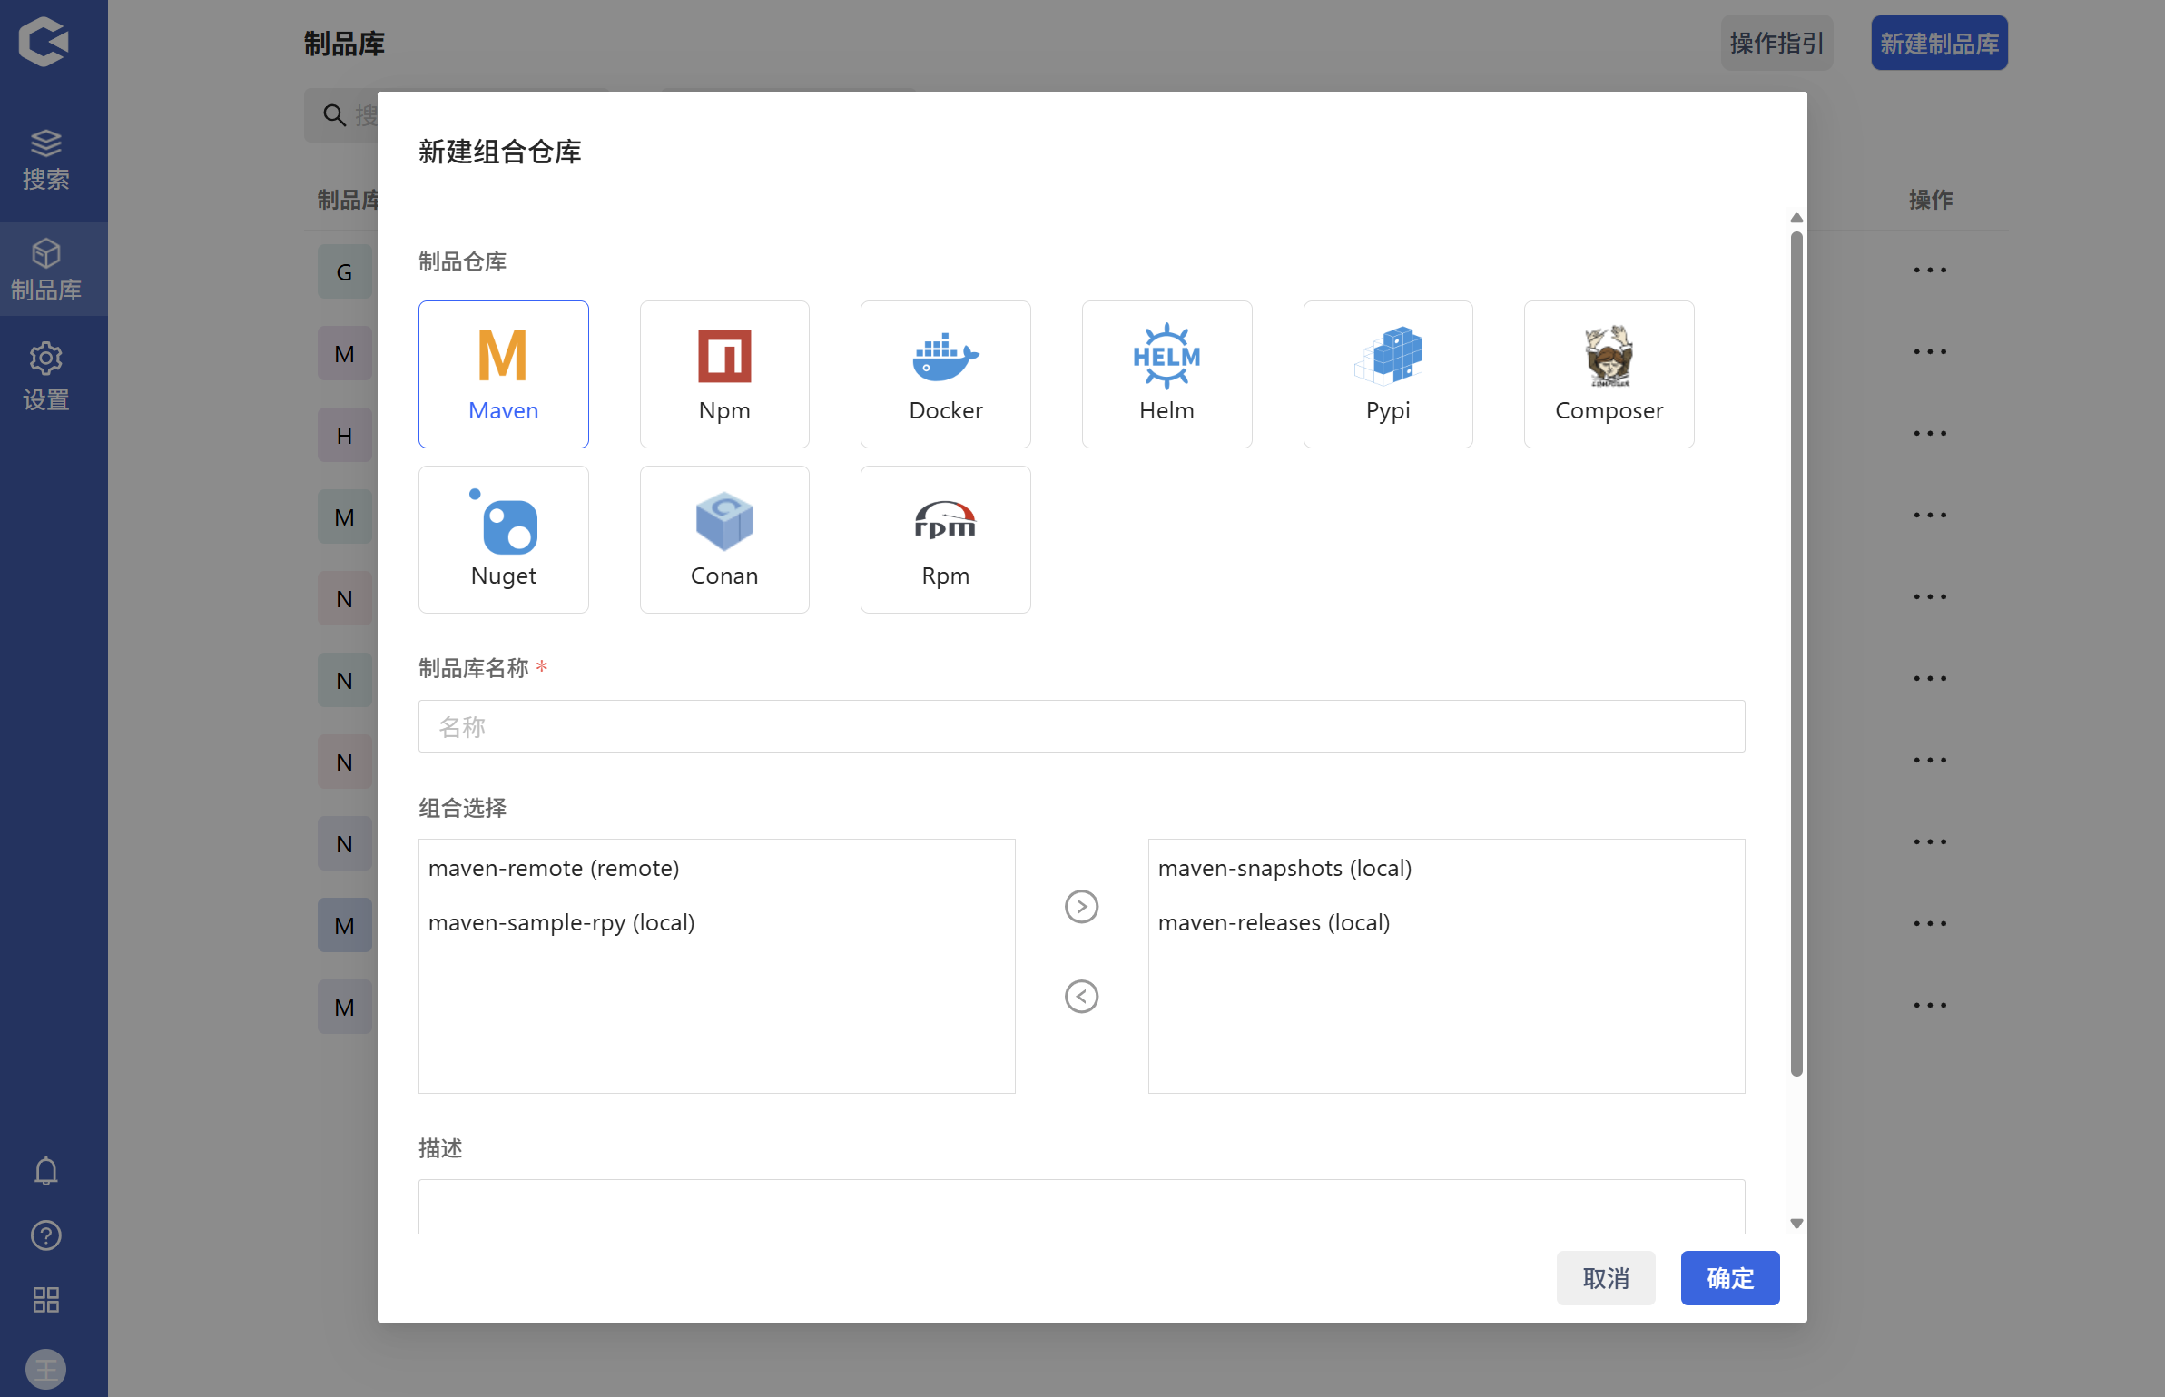This screenshot has height=1397, width=2165.
Task: Open the 搜索 sidebar menu
Action: pyautogui.click(x=45, y=161)
